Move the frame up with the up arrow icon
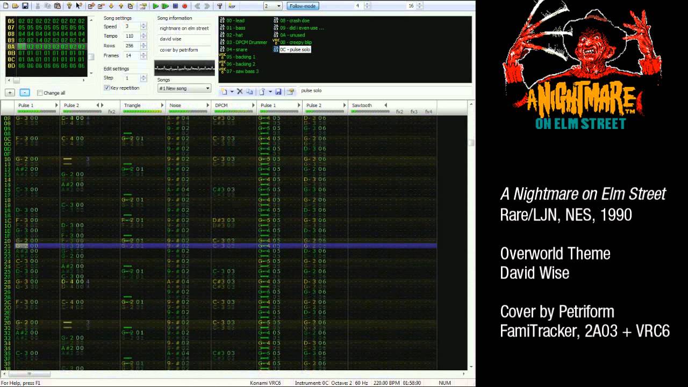The image size is (688, 387). click(x=121, y=6)
